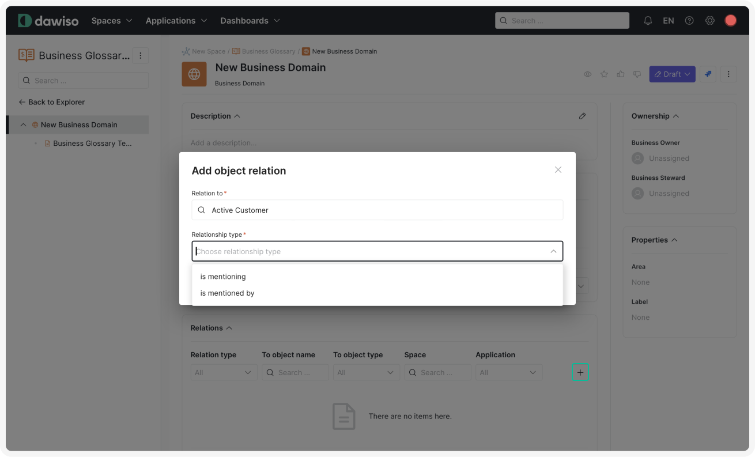Toggle the favorite star icon
755x457 pixels.
pyautogui.click(x=604, y=74)
